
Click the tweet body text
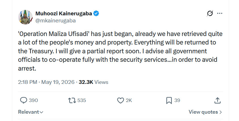[120, 51]
